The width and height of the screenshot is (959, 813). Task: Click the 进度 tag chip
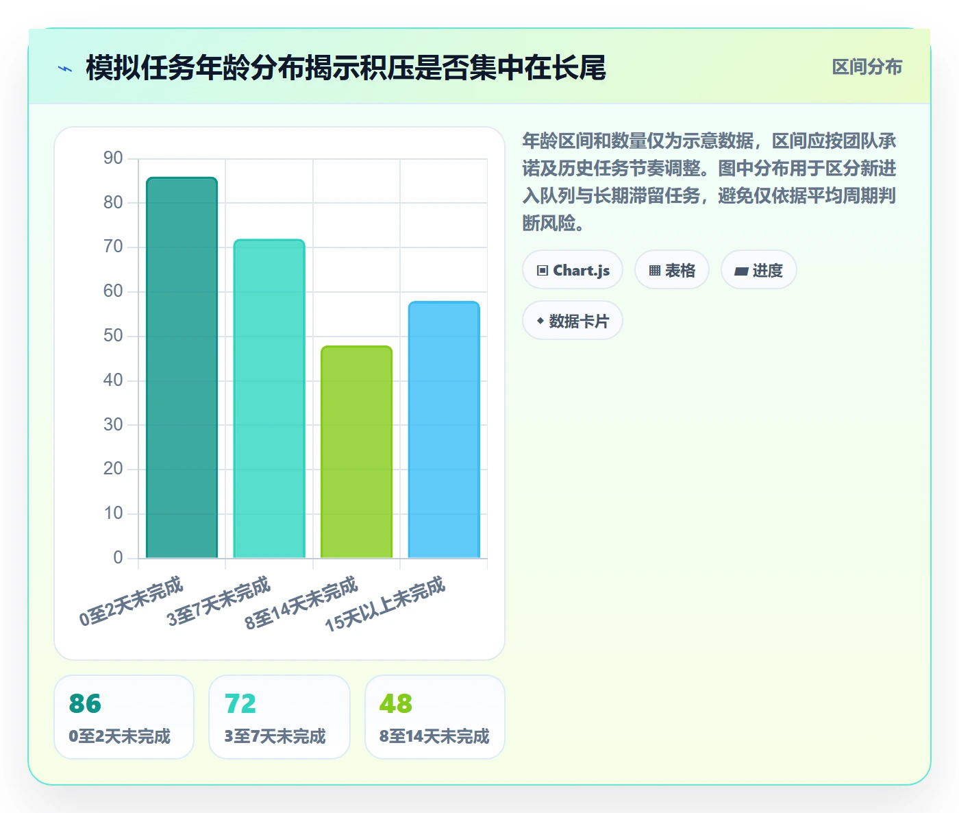pos(759,270)
